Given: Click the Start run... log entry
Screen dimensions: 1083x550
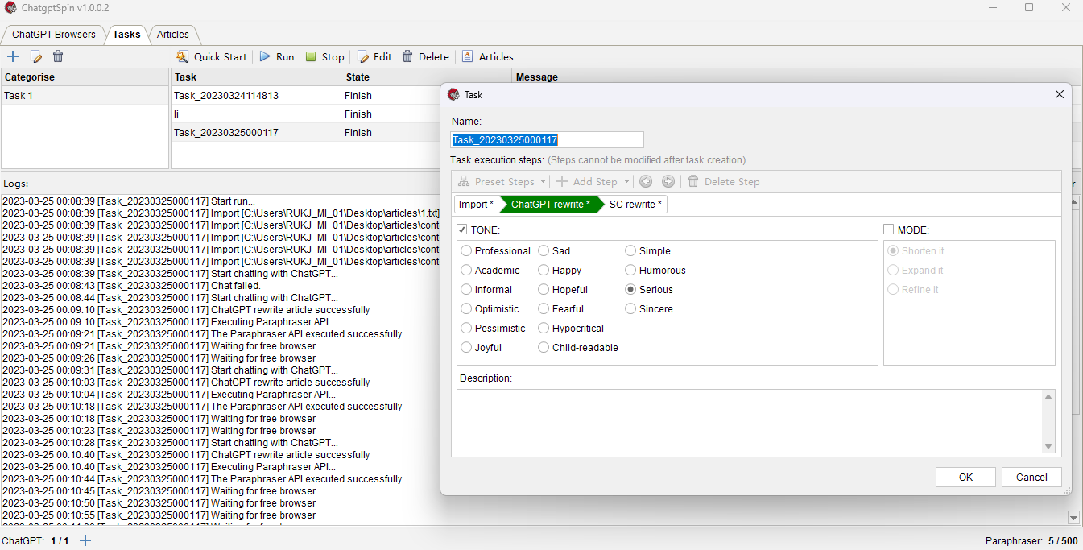Looking at the screenshot, I should (x=129, y=201).
